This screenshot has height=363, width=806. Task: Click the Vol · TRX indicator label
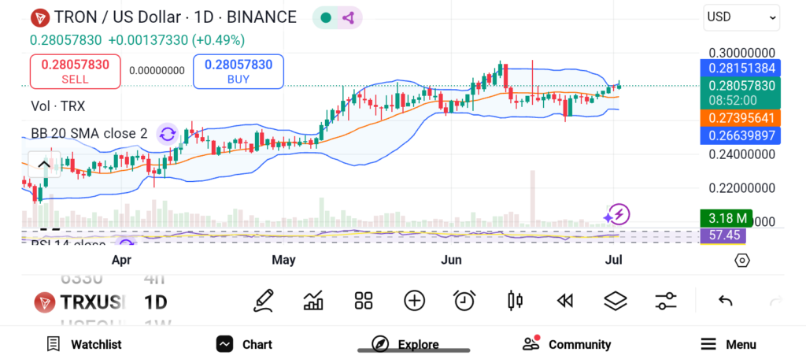click(x=58, y=106)
